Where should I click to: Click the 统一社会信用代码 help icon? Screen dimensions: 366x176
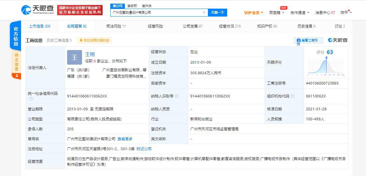pos(31,99)
